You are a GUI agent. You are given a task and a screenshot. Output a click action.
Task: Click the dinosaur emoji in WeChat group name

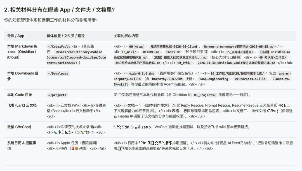[x=82, y=132]
